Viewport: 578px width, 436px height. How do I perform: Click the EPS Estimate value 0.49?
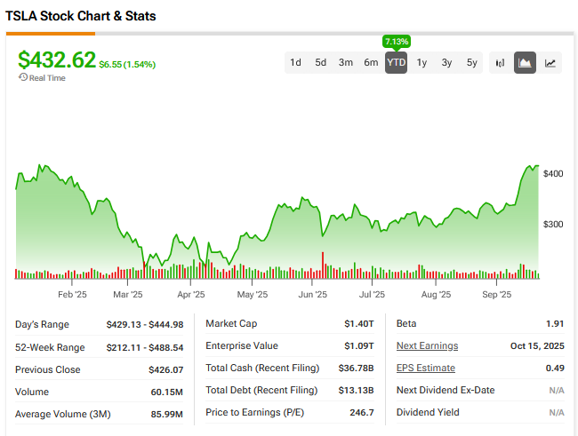coord(555,368)
